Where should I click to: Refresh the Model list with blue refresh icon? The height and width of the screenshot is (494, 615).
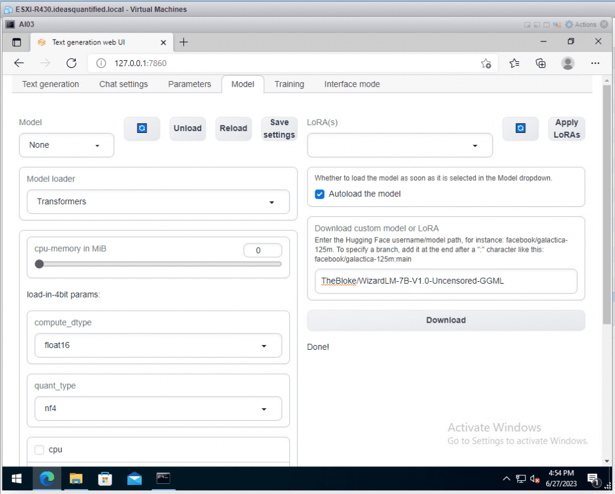tap(142, 128)
